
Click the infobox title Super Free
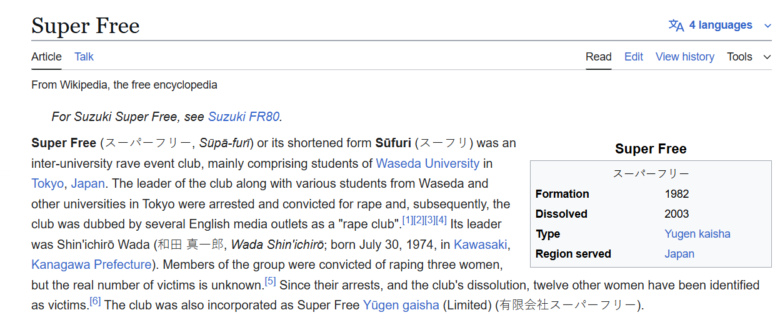click(651, 148)
